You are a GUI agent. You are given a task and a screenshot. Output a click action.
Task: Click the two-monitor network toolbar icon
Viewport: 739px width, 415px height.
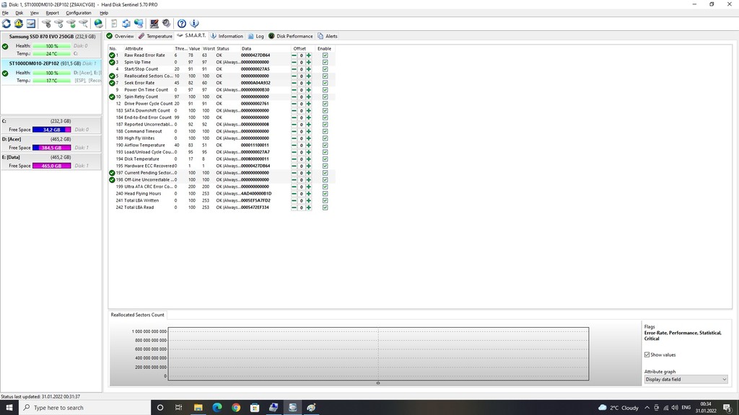[139, 24]
